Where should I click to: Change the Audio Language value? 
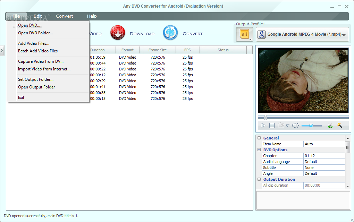[324, 162]
